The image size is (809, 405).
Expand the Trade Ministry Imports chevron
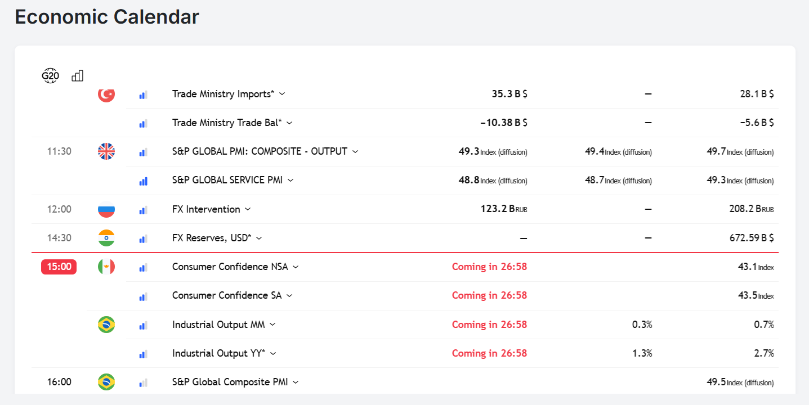click(x=282, y=94)
